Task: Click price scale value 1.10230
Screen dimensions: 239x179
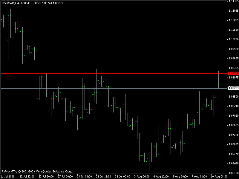Action: coord(234,39)
